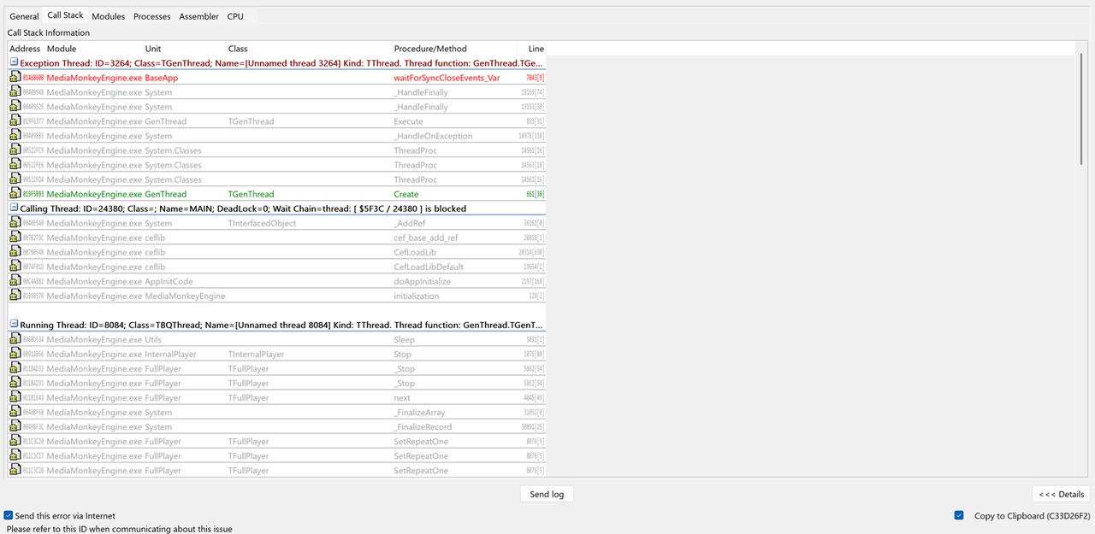This screenshot has width=1095, height=534.
Task: Click the TInterfacedObject class cell
Action: point(262,223)
